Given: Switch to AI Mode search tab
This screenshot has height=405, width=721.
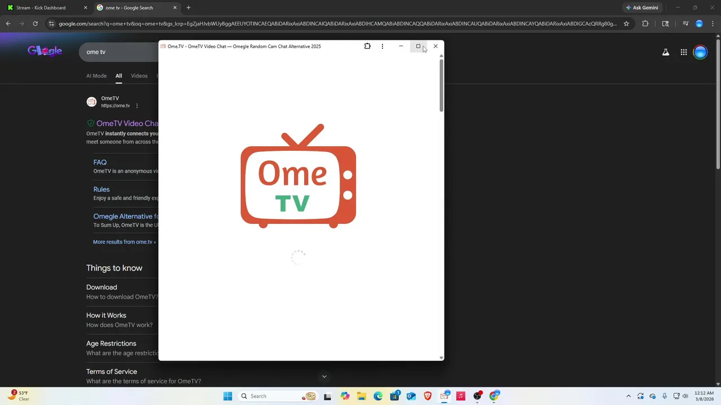Looking at the screenshot, I should (x=96, y=76).
